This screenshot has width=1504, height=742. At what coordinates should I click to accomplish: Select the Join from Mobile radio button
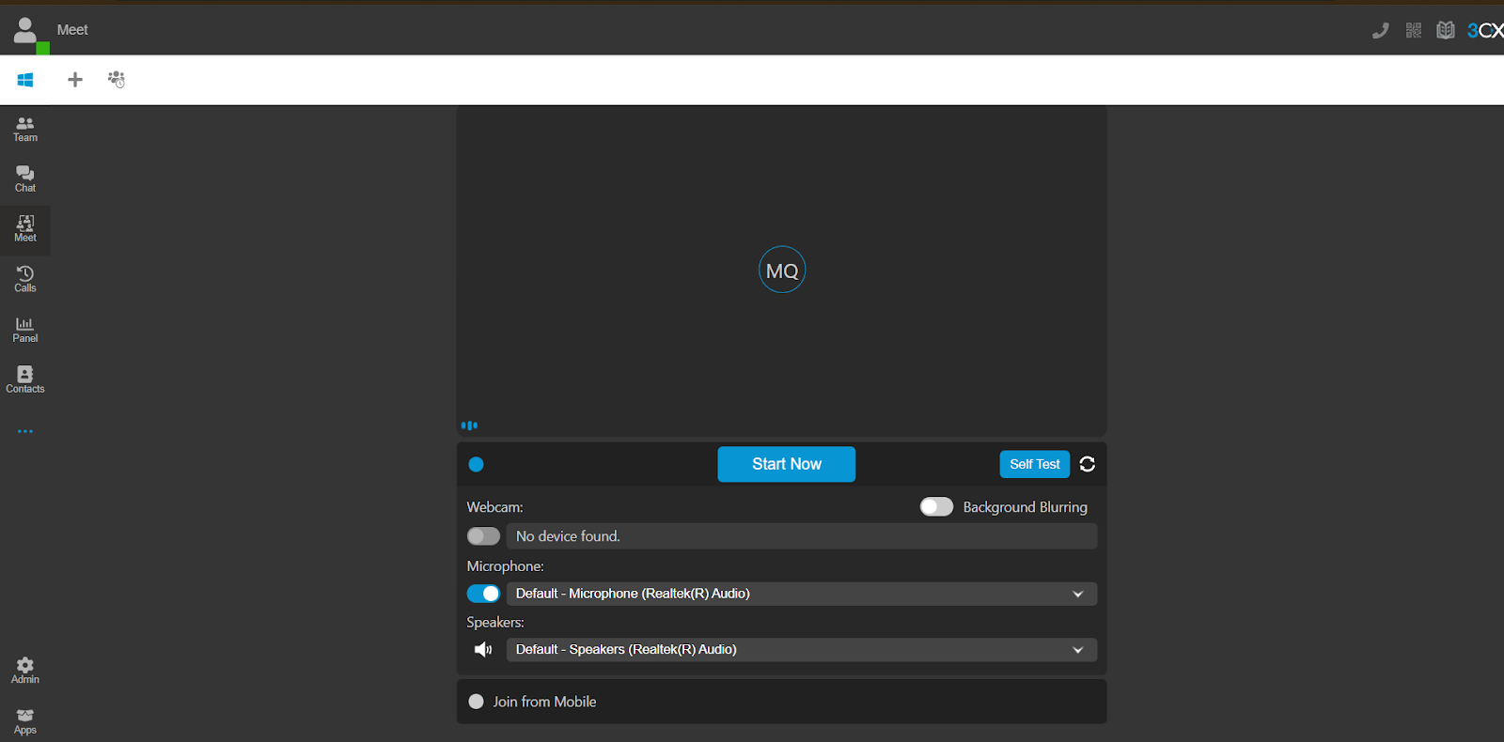[477, 702]
